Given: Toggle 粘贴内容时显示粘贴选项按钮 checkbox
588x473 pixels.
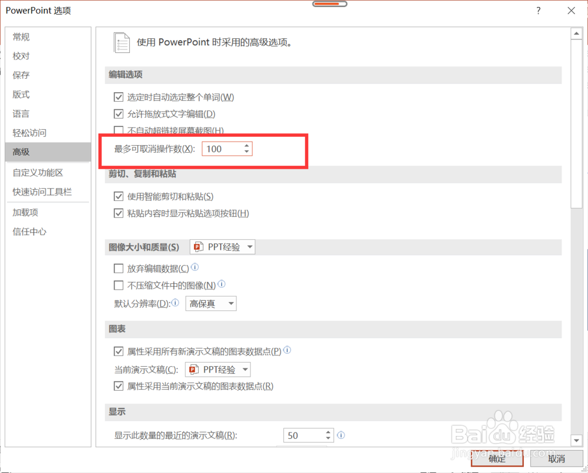Looking at the screenshot, I should (x=119, y=213).
